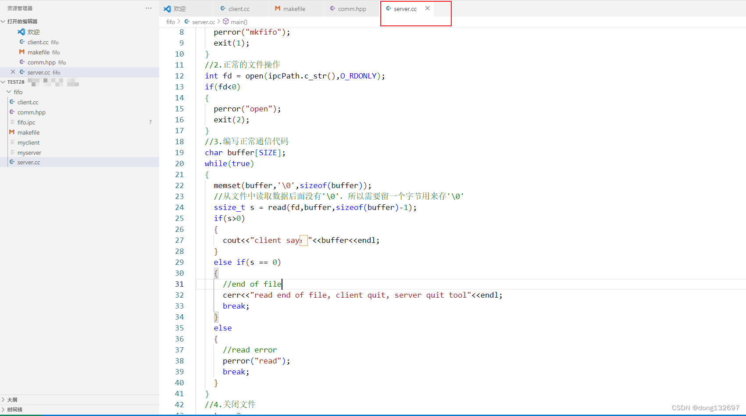Viewport: 746px width, 416px height.
Task: Select myserver in the file tree
Action: [x=79, y=153]
